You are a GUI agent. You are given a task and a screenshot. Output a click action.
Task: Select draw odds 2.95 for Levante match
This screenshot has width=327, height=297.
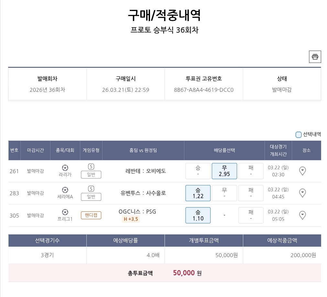pyautogui.click(x=224, y=171)
